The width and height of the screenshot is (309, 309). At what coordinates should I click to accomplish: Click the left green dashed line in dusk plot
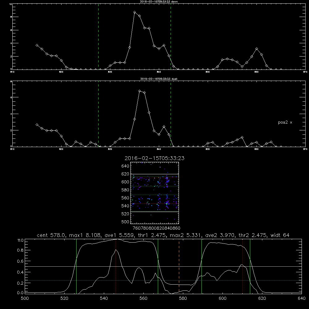(98, 114)
